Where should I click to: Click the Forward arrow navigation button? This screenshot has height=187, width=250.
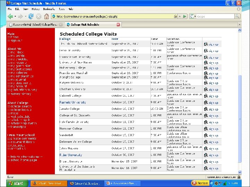click(20, 16)
